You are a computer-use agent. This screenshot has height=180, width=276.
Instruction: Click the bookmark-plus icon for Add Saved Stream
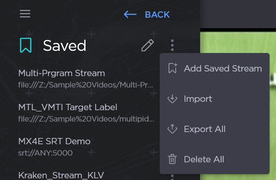(172, 69)
